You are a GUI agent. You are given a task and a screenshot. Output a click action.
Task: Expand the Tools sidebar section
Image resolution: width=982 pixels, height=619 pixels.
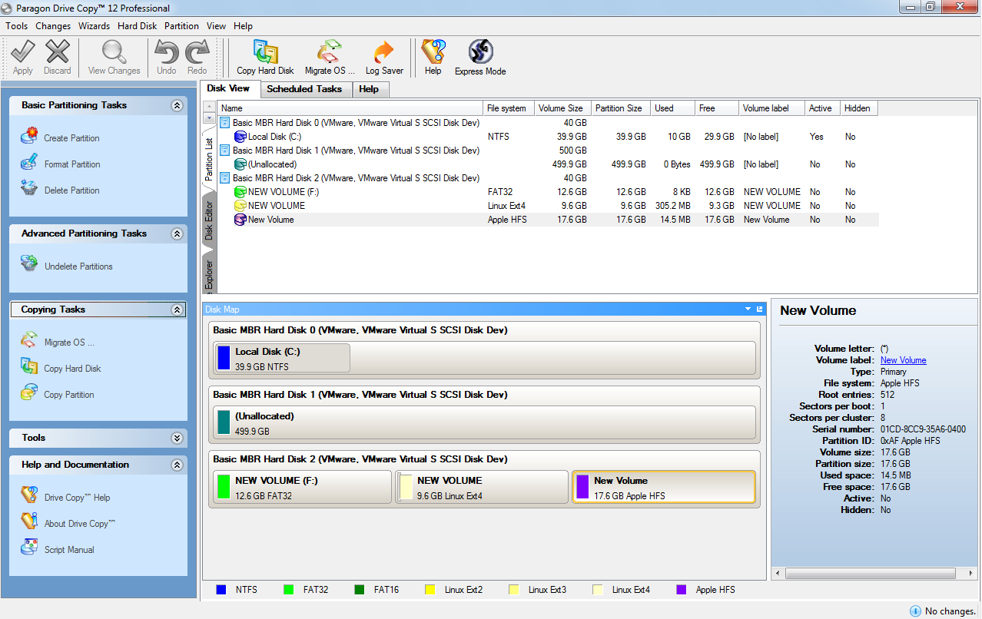177,439
